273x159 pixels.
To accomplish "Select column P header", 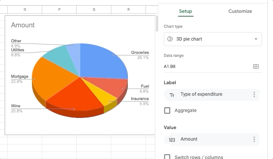I will [59, 9].
